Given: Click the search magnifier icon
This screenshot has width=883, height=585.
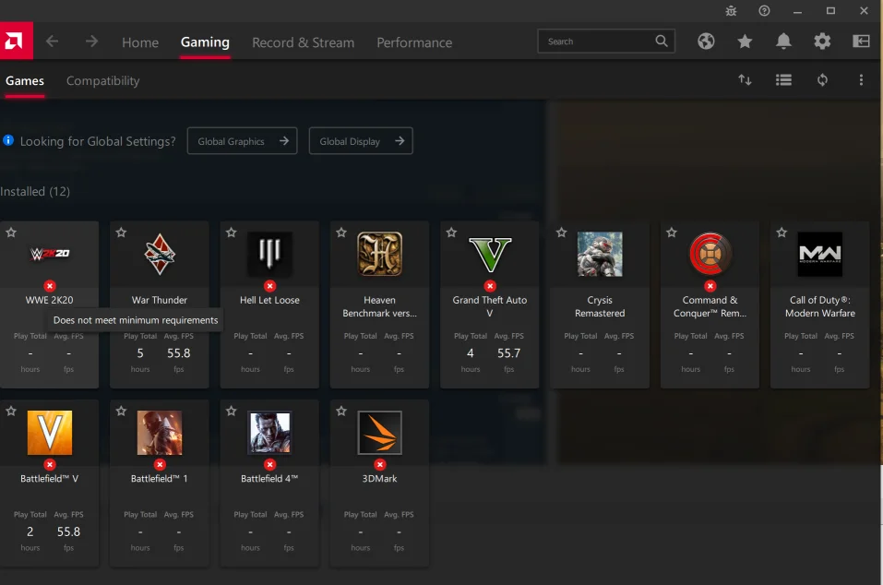Looking at the screenshot, I should 662,42.
